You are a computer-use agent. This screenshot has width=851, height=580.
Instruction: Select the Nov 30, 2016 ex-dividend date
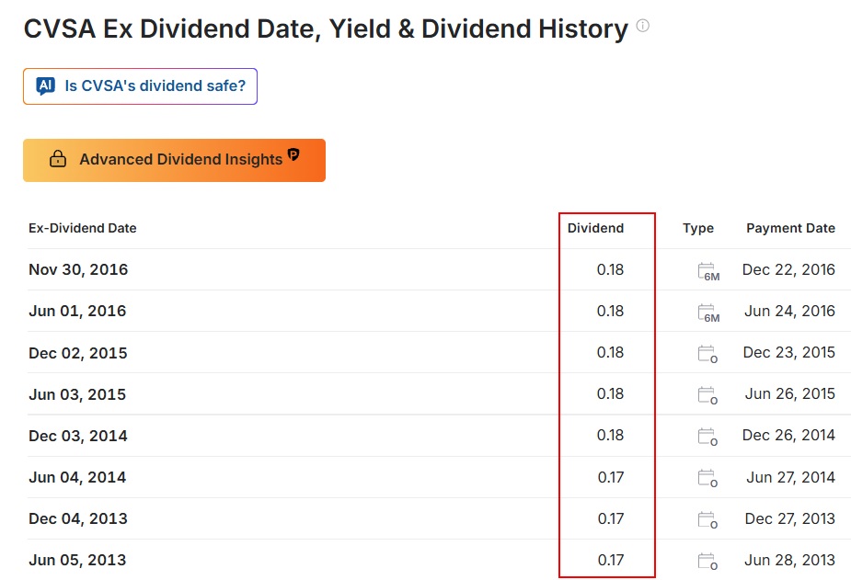[78, 269]
